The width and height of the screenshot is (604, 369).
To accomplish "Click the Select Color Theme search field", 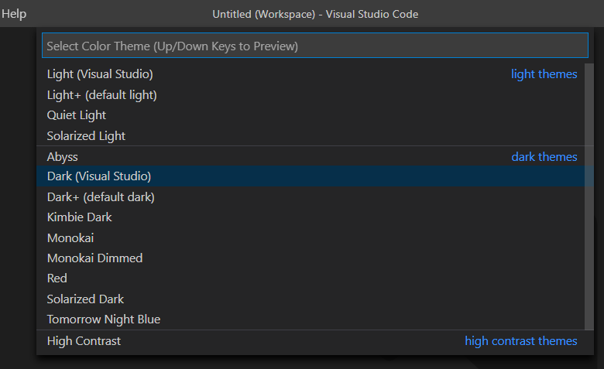I will point(314,46).
